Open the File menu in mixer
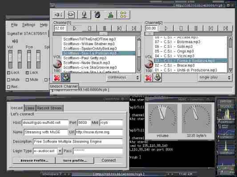This screenshot has height=177, width=237. point(14,25)
